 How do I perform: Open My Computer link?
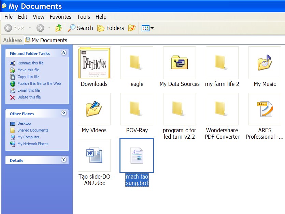[28, 137]
